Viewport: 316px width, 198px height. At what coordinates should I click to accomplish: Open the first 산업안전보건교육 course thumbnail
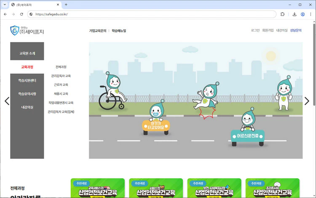(98, 188)
